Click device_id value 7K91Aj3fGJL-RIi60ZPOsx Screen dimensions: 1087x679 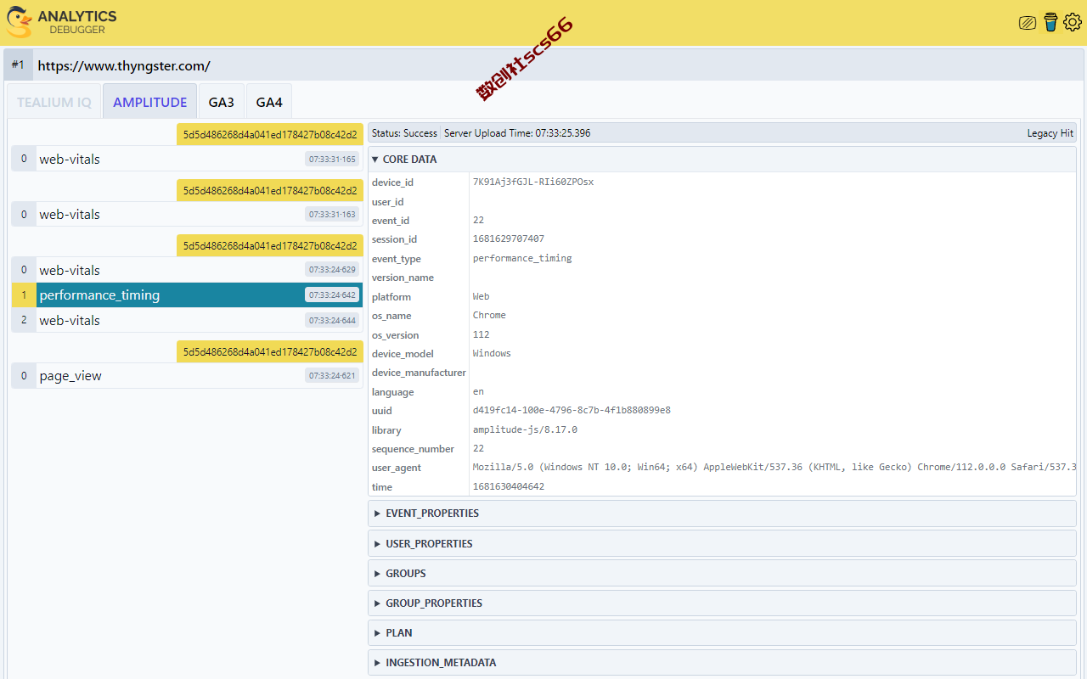pyautogui.click(x=533, y=182)
